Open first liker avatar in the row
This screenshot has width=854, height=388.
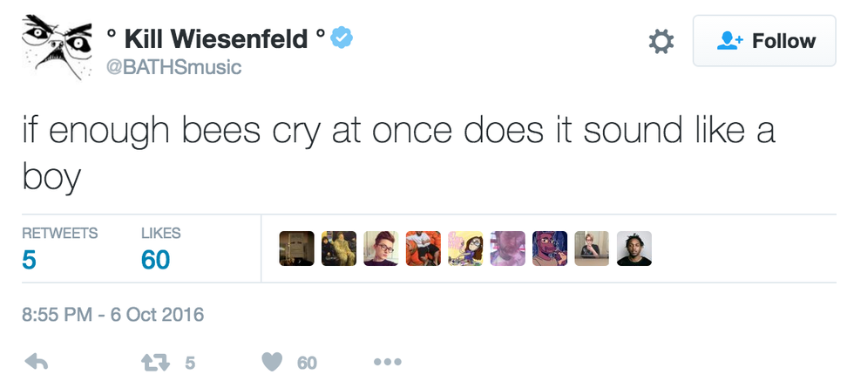(x=296, y=248)
